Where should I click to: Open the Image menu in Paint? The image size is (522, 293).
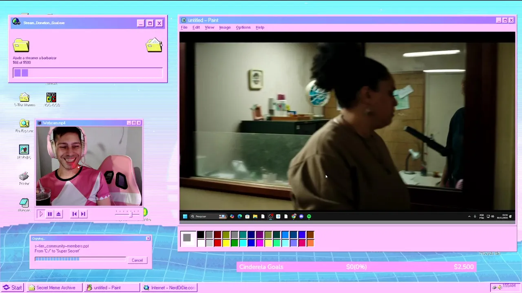[225, 27]
